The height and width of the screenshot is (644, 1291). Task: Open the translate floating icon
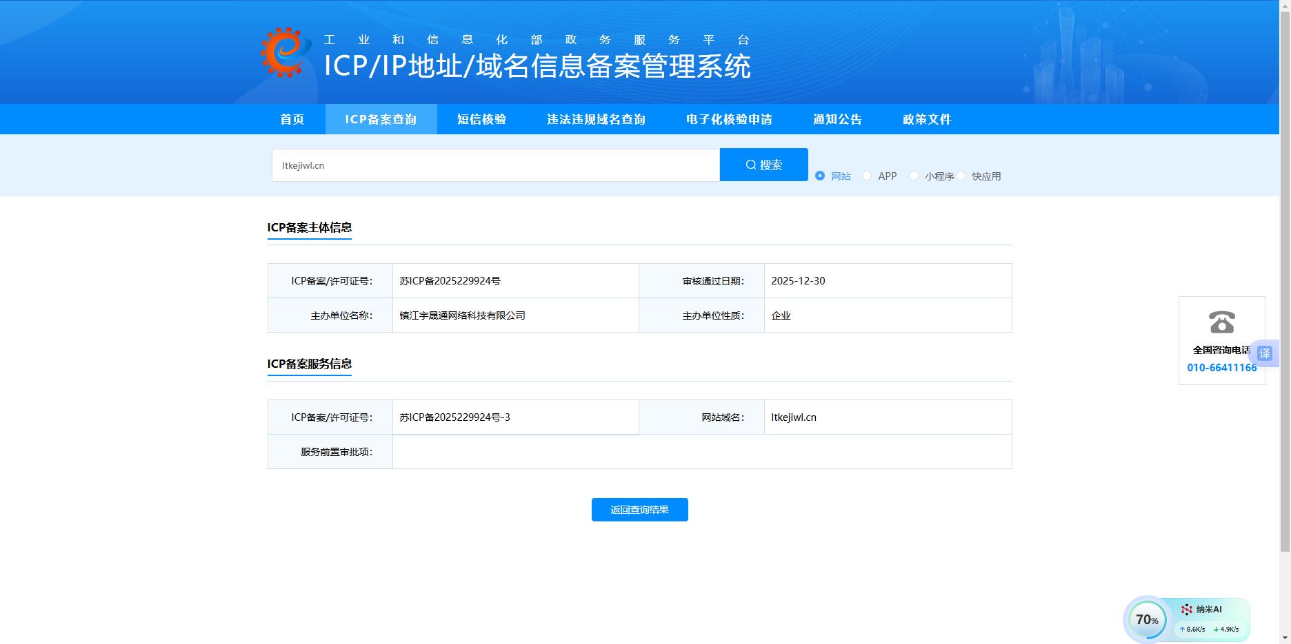pos(1265,353)
